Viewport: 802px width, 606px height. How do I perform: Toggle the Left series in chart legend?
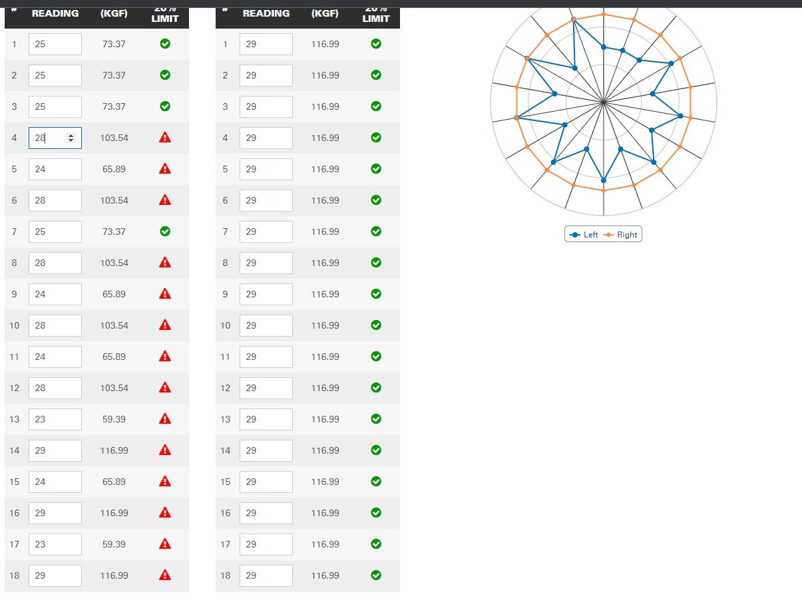tap(584, 235)
